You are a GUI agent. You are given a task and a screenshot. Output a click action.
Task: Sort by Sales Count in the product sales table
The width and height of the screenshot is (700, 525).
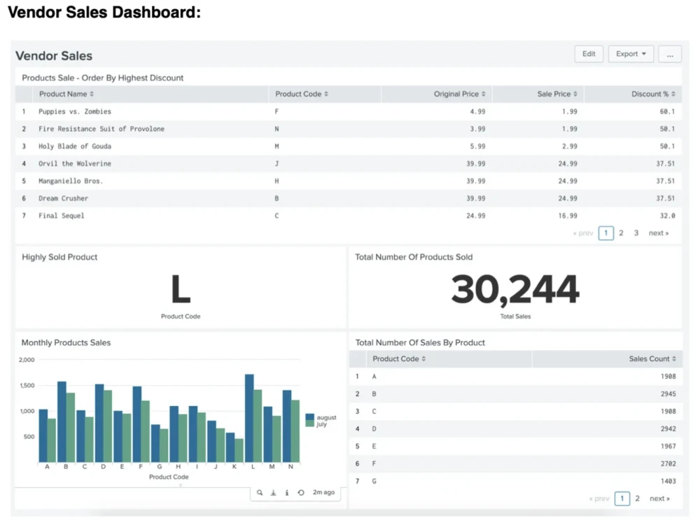pyautogui.click(x=652, y=358)
